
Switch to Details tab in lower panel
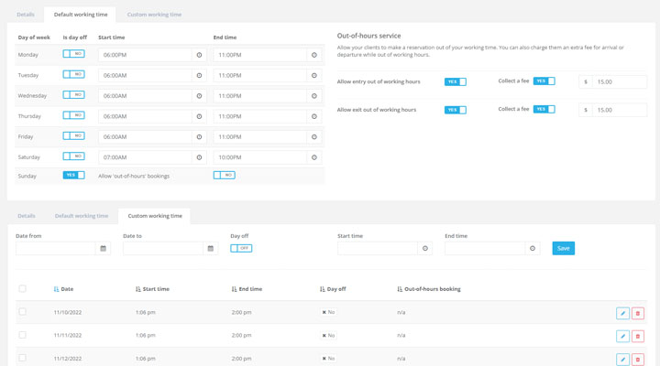(x=27, y=216)
